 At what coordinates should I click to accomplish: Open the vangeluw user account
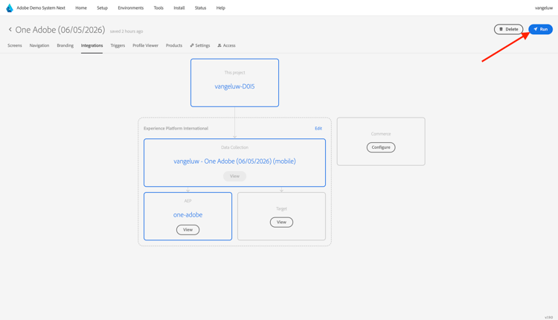pyautogui.click(x=543, y=8)
